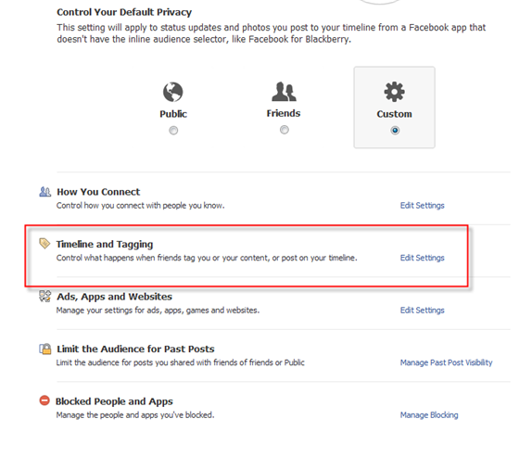The height and width of the screenshot is (457, 519).
Task: Open Edit Settings for How You Connect
Action: pyautogui.click(x=422, y=205)
